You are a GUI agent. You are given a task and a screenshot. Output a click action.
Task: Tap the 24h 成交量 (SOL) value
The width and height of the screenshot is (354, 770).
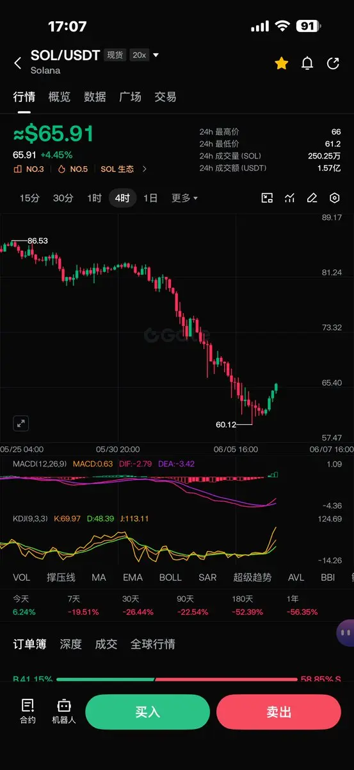(325, 156)
